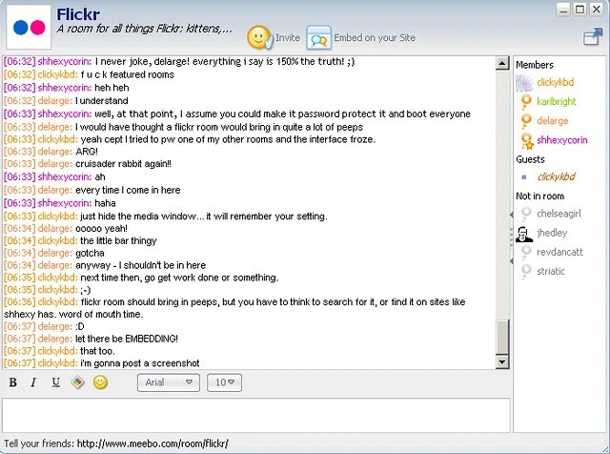This screenshot has width=610, height=454.
Task: Click message "let there be EMBEDDING!"
Action: tap(127, 339)
